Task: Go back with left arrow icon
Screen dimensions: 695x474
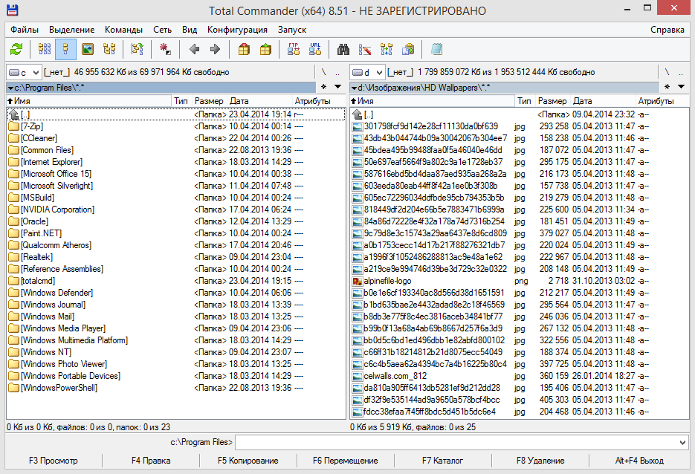Action: coord(194,49)
